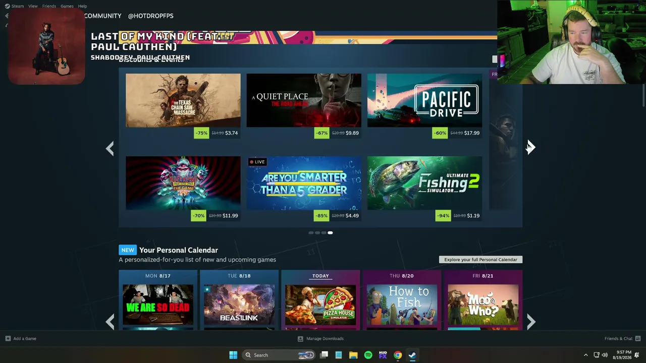The image size is (646, 363).
Task: Click the $3.74 price for Texas Chain Saw
Action: point(232,133)
